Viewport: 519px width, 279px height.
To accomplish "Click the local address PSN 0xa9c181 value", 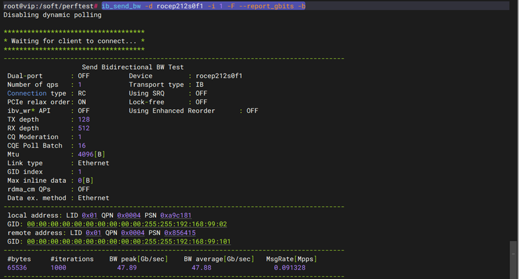I will click(176, 215).
